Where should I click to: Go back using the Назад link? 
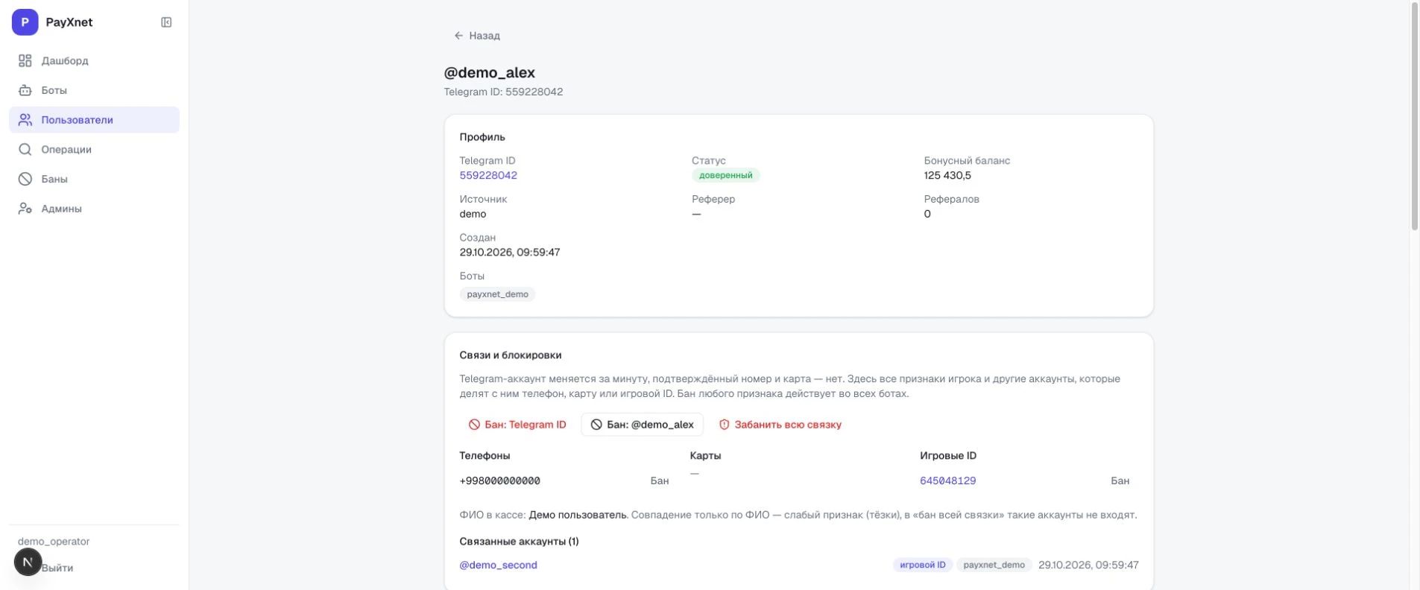pyautogui.click(x=477, y=36)
